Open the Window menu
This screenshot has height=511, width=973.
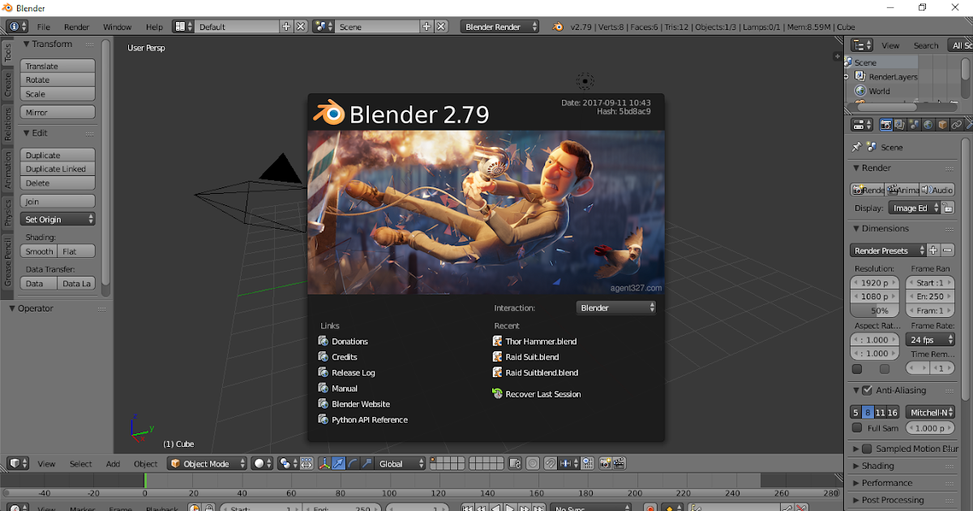click(118, 27)
